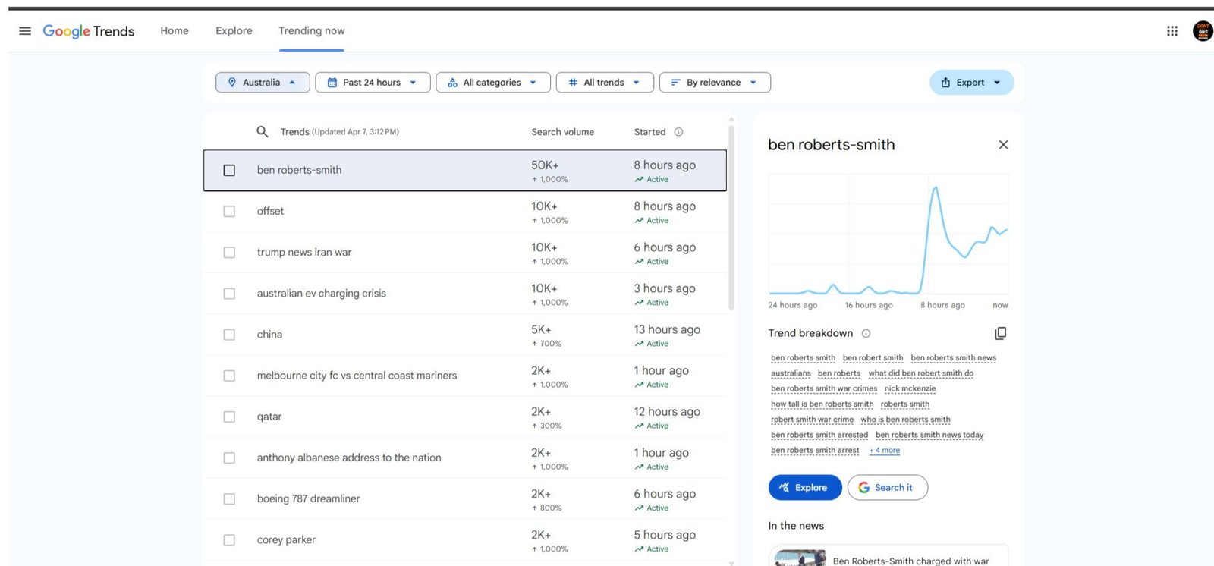Tick the trump news iran war checkbox

[x=229, y=253]
